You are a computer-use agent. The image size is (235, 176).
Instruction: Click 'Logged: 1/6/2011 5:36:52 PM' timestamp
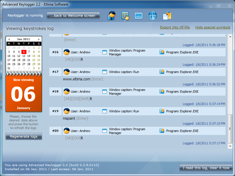click(204, 84)
